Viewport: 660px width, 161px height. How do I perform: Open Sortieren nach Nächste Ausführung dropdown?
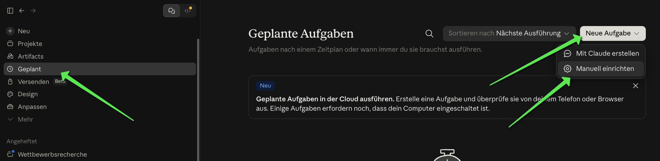coord(509,34)
